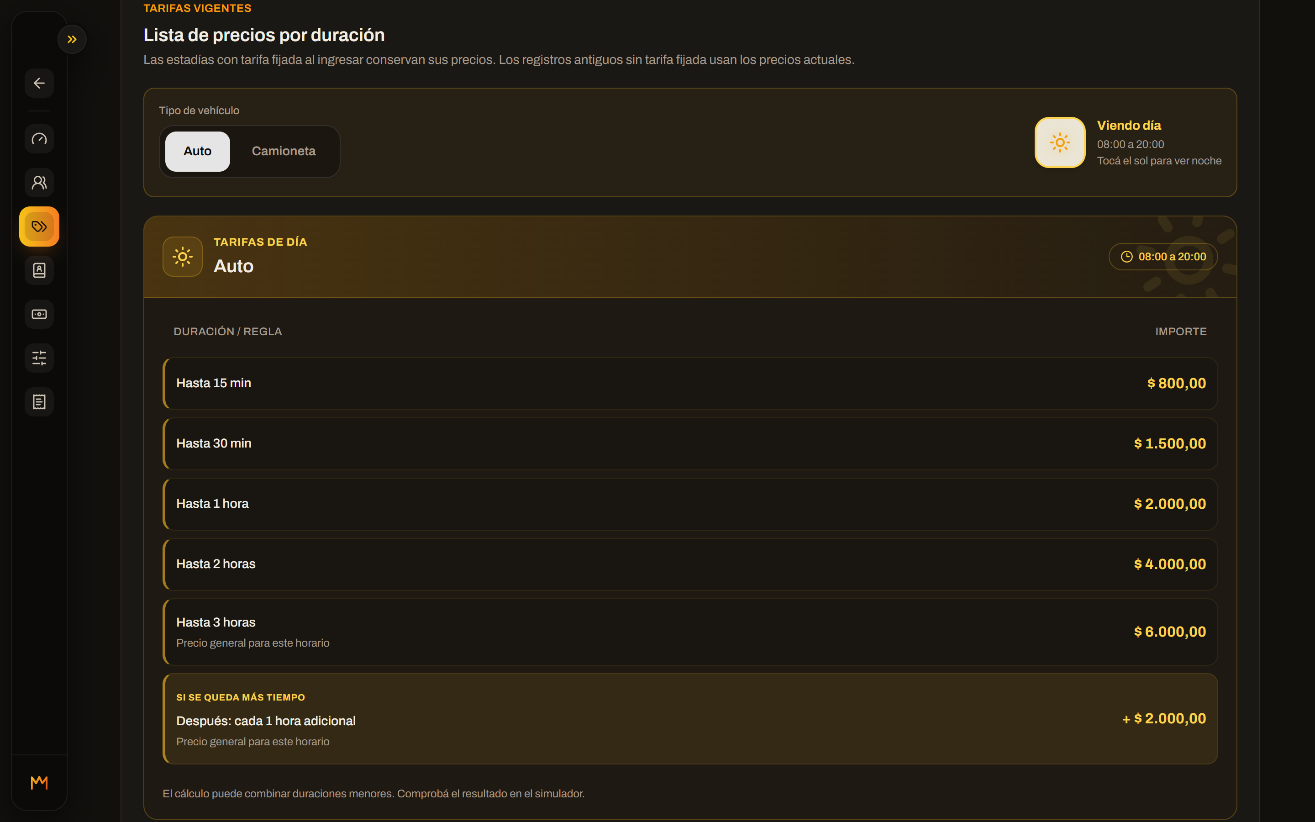The width and height of the screenshot is (1315, 822).
Task: Open the sliders settings sidebar icon
Action: coord(39,358)
